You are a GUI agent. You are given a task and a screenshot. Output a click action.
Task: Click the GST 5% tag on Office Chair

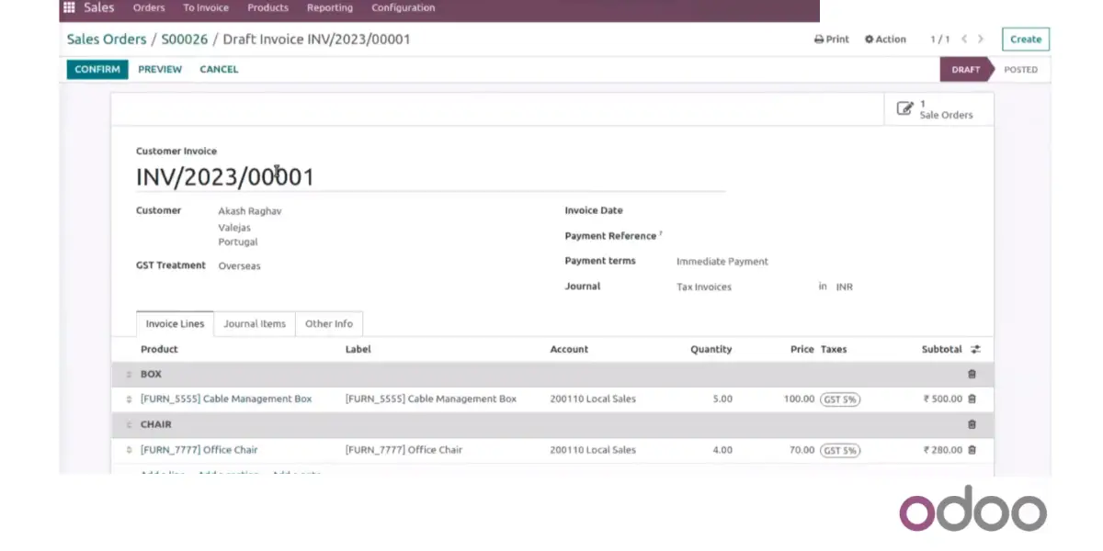(x=840, y=450)
